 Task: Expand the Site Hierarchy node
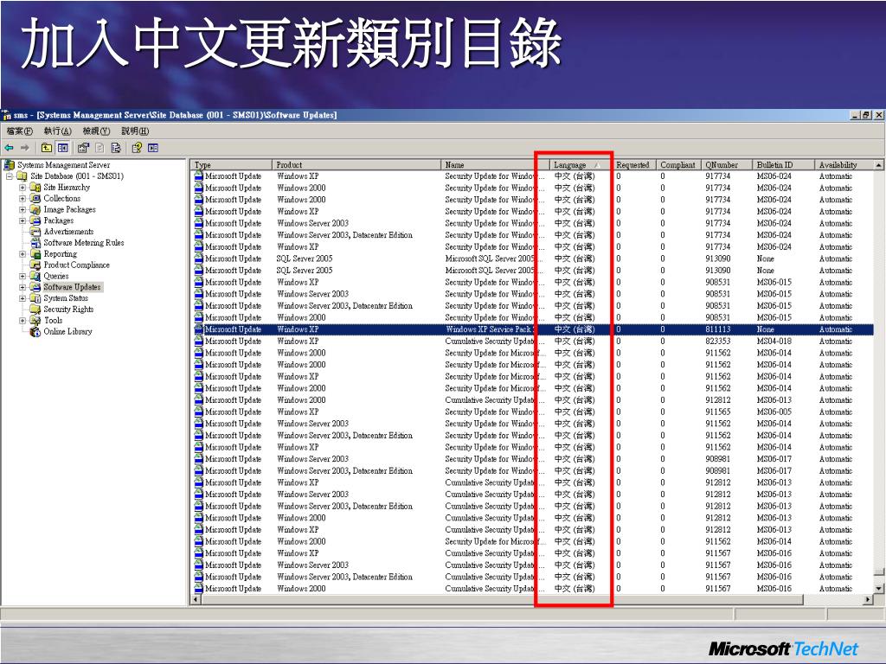pyautogui.click(x=22, y=188)
